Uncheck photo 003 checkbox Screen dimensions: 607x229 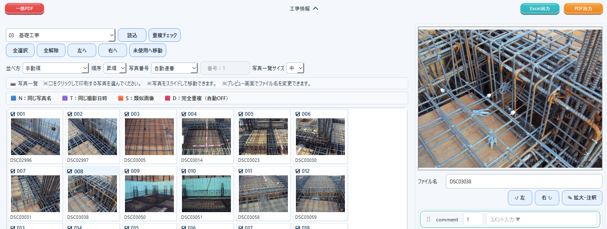127,114
